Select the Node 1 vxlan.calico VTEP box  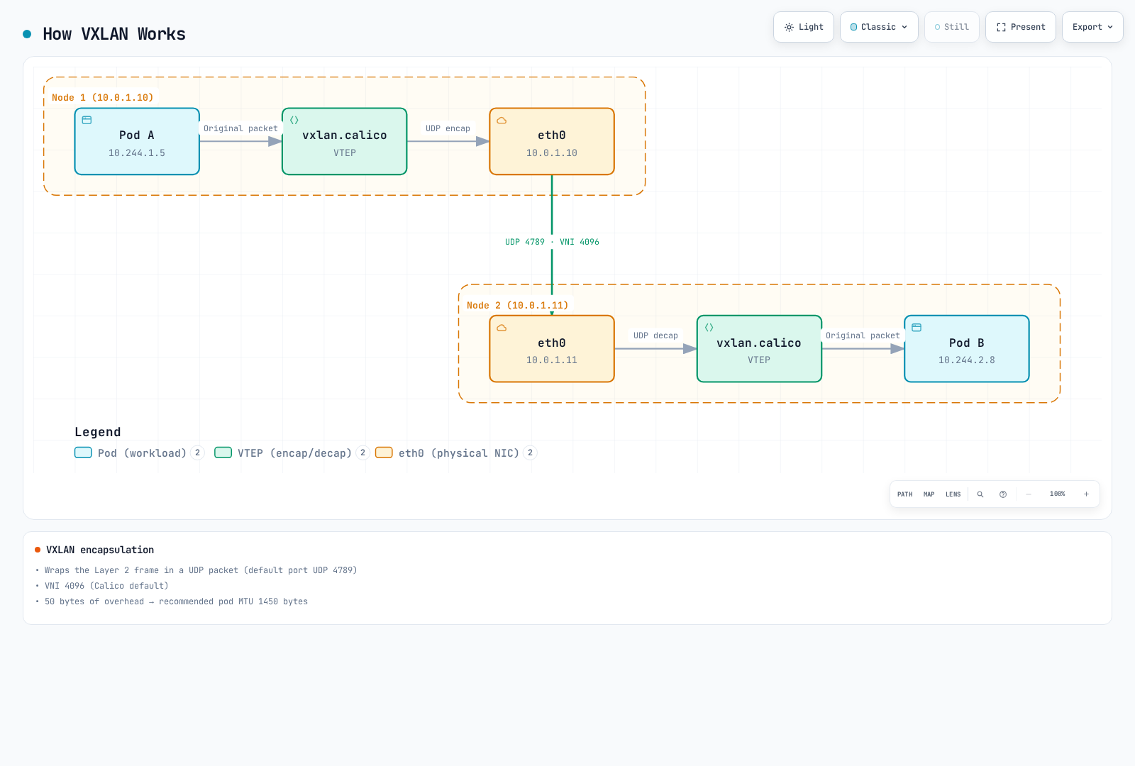click(x=345, y=141)
